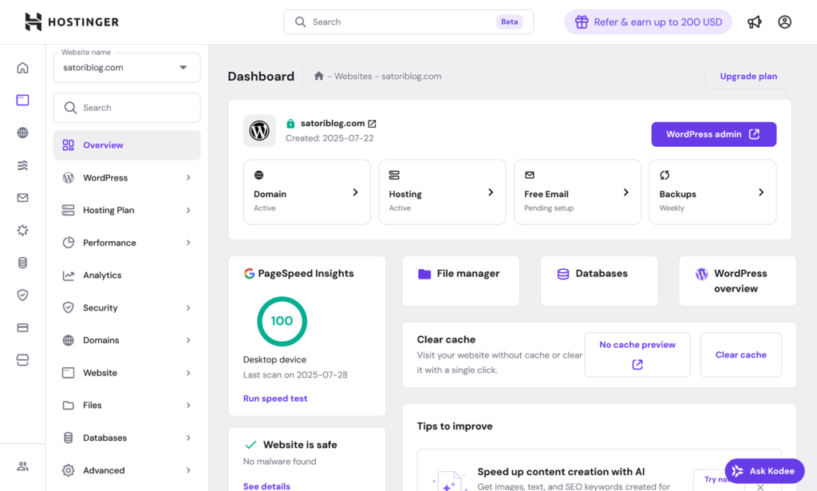Select Overview in the sidebar menu
The image size is (817, 491).
pos(126,145)
